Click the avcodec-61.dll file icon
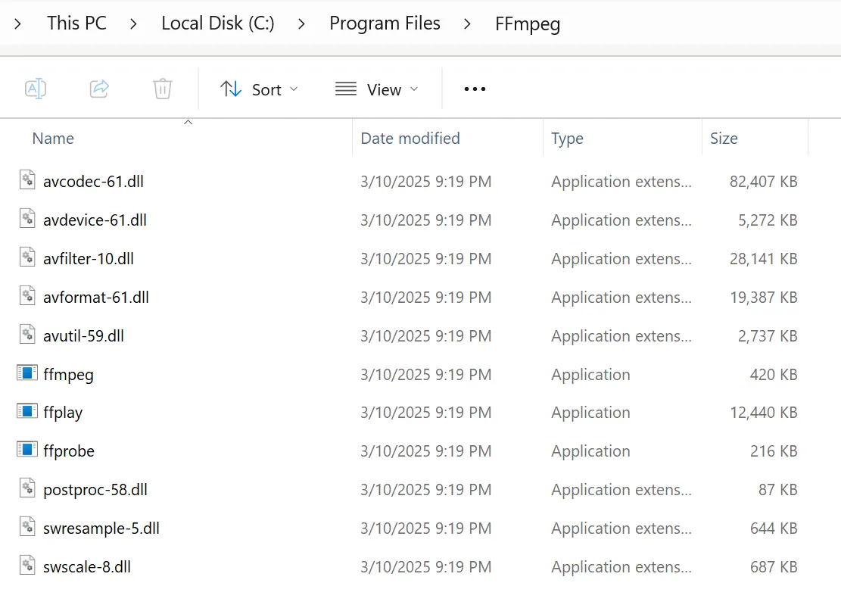841x608 pixels. click(x=27, y=181)
